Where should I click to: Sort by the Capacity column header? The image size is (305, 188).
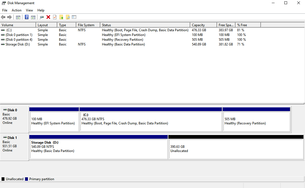point(203,25)
